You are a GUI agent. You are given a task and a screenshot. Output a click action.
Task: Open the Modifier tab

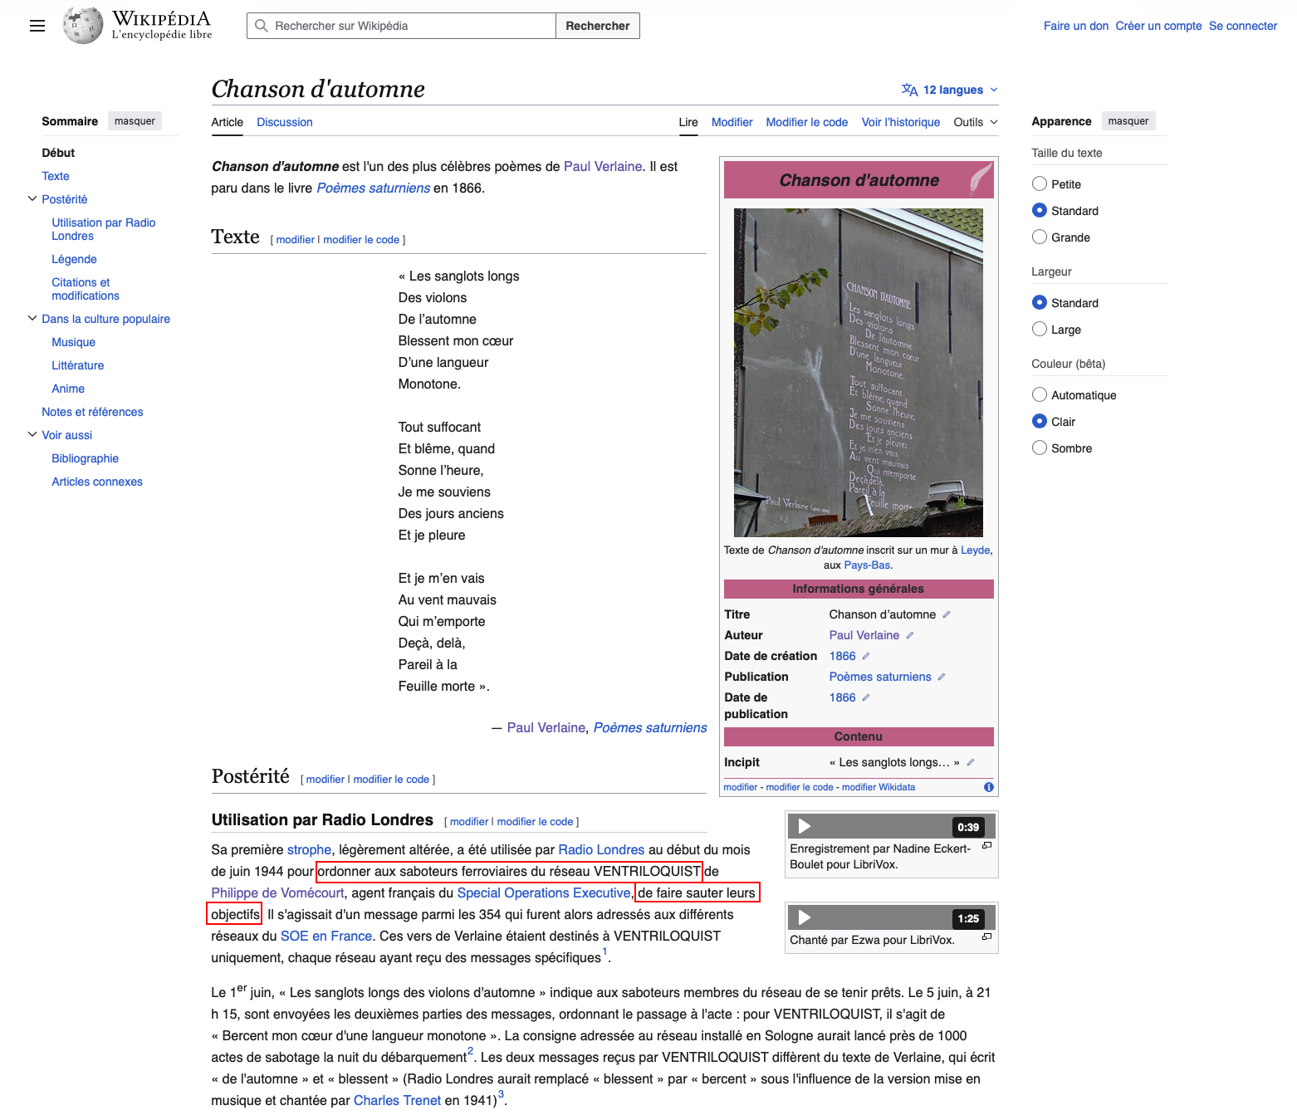pyautogui.click(x=732, y=122)
